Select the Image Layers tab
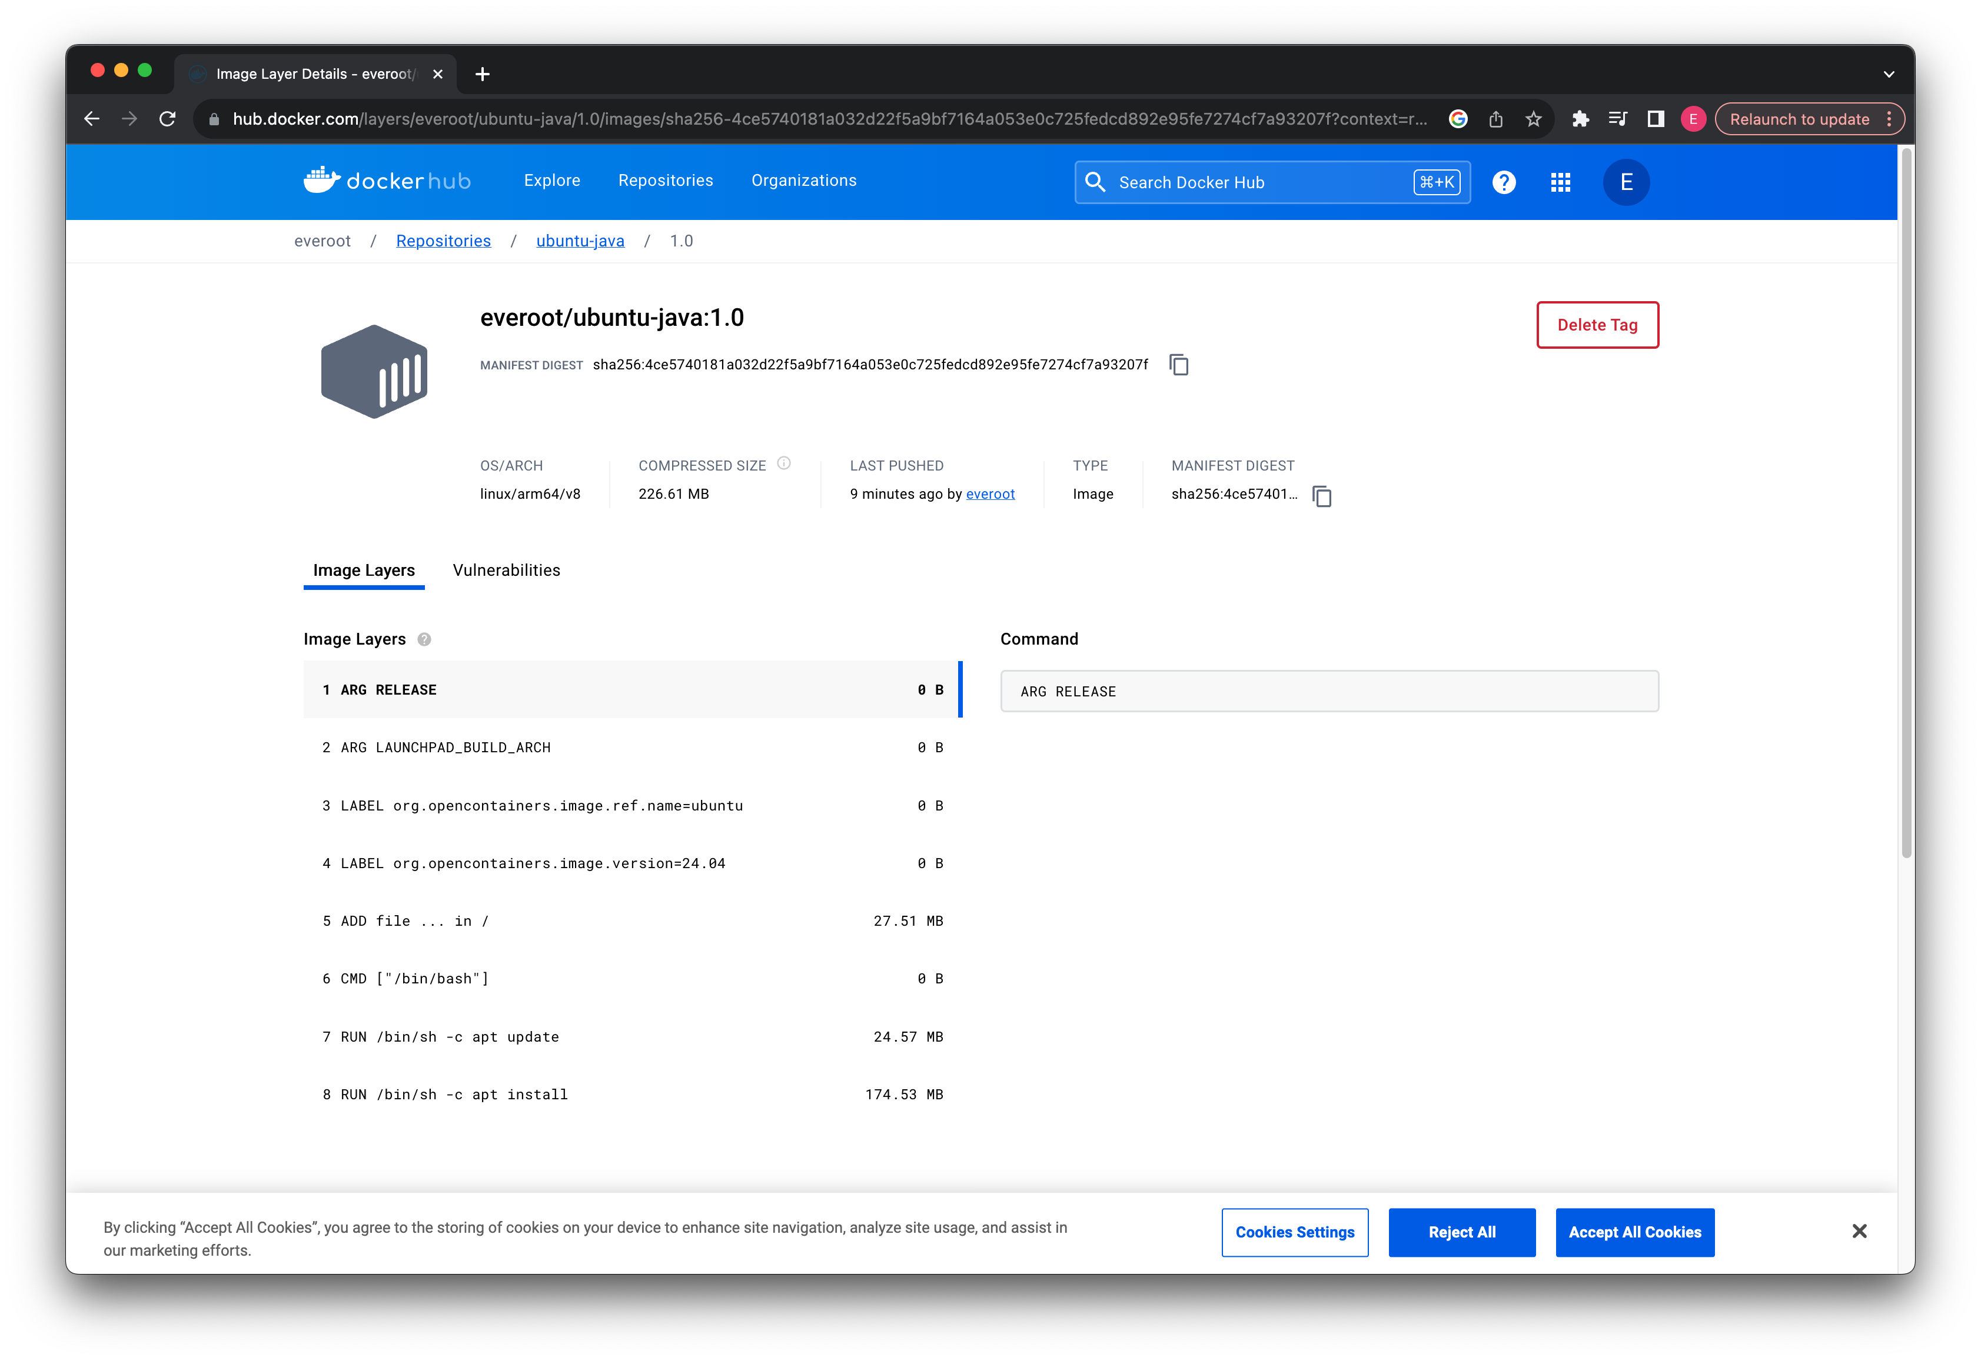1981x1361 pixels. tap(364, 571)
